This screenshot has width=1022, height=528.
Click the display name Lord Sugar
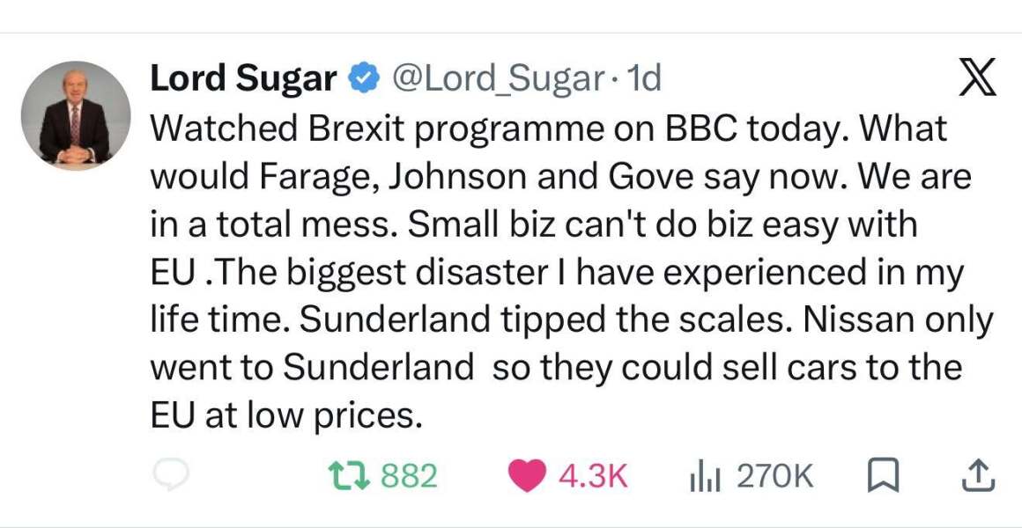(x=244, y=79)
